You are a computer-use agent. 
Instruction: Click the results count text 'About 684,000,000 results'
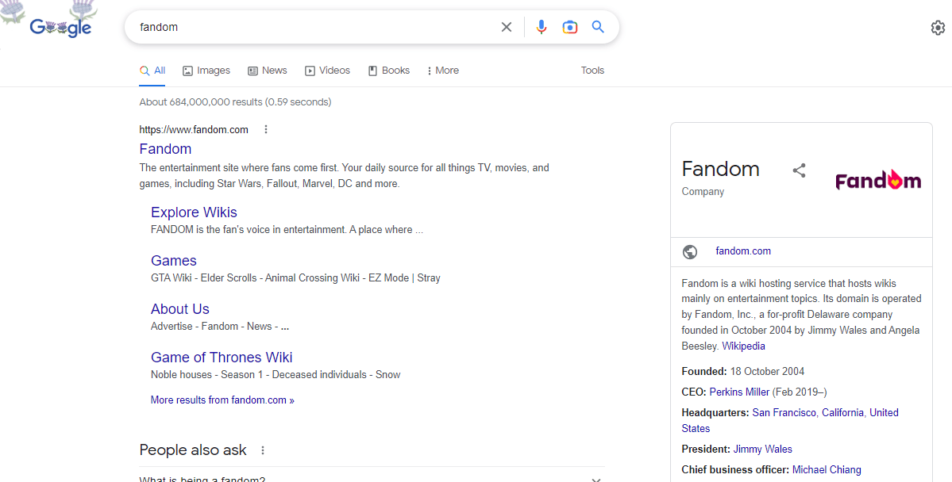point(201,101)
